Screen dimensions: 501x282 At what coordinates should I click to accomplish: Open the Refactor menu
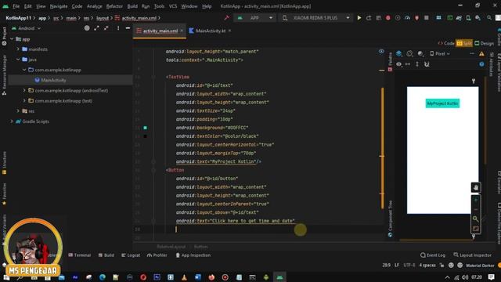(114, 6)
